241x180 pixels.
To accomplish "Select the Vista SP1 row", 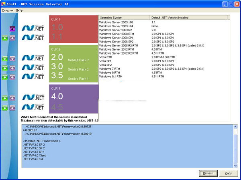I will [164, 61].
